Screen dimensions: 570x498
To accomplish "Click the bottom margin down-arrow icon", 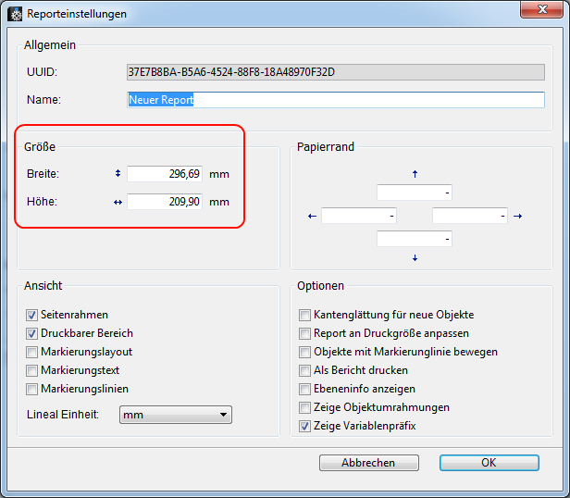I will 415,258.
